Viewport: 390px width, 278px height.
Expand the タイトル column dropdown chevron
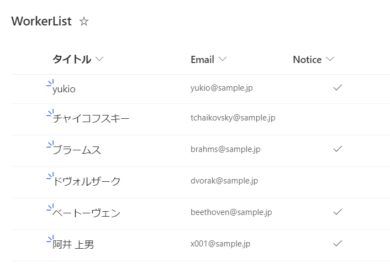(x=99, y=59)
